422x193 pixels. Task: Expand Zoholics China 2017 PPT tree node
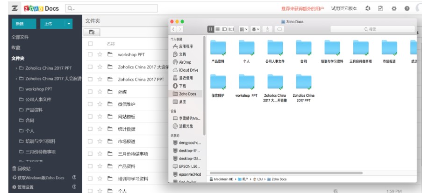click(x=16, y=67)
